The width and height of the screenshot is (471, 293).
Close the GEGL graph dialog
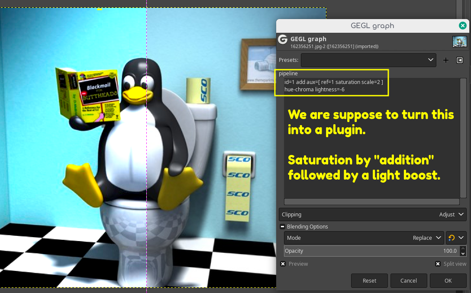[x=463, y=26]
